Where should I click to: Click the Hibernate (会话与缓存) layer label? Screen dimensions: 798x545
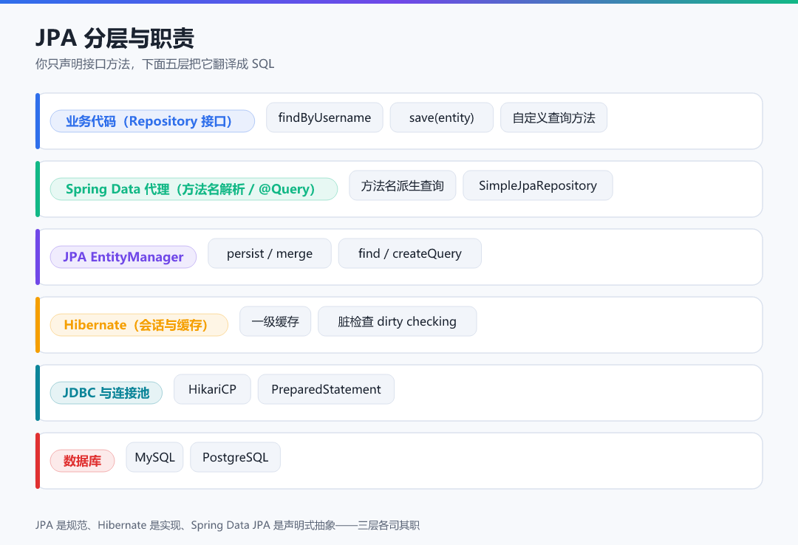click(x=139, y=325)
